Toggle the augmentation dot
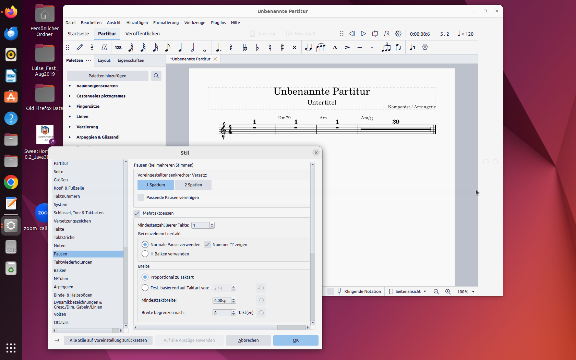 coord(218,47)
